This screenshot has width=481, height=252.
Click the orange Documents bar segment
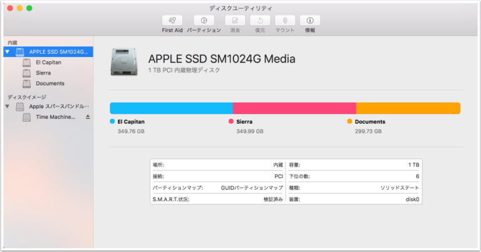(408, 108)
